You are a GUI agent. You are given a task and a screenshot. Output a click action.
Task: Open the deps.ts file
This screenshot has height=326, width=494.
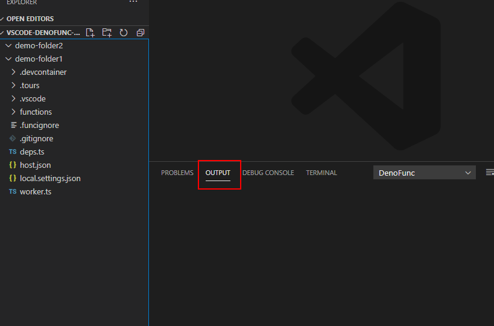(x=32, y=152)
